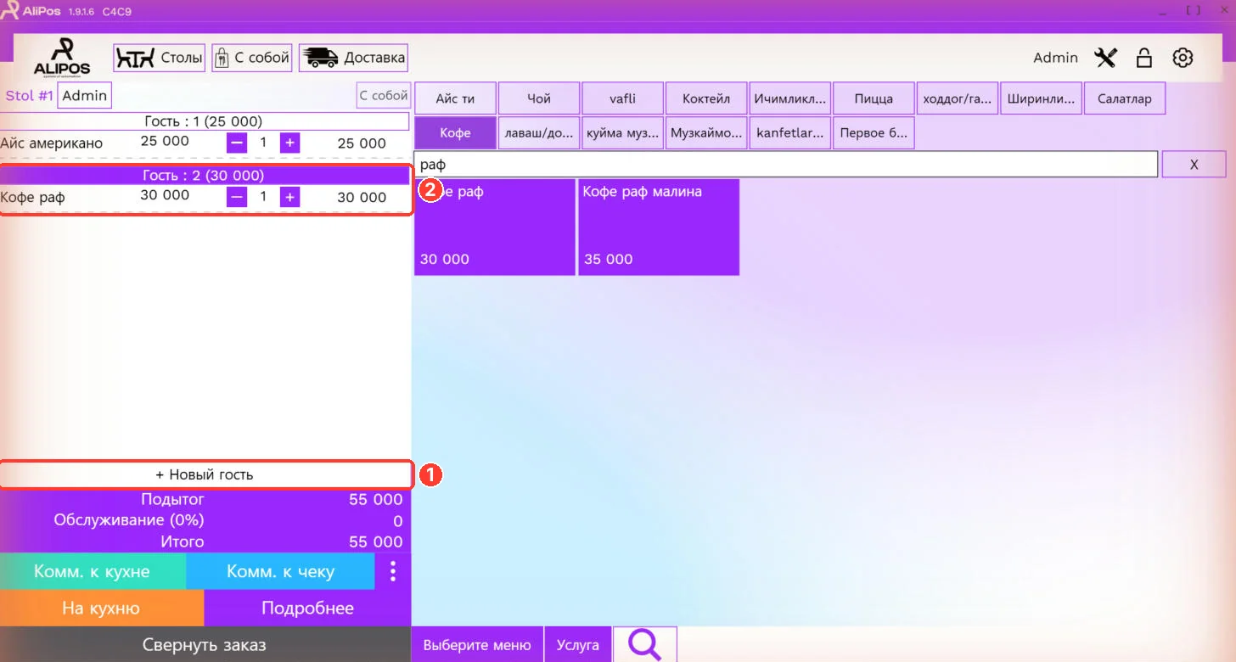Decrease quantity of Айс американо
Screen dimensions: 1236x662
(237, 143)
